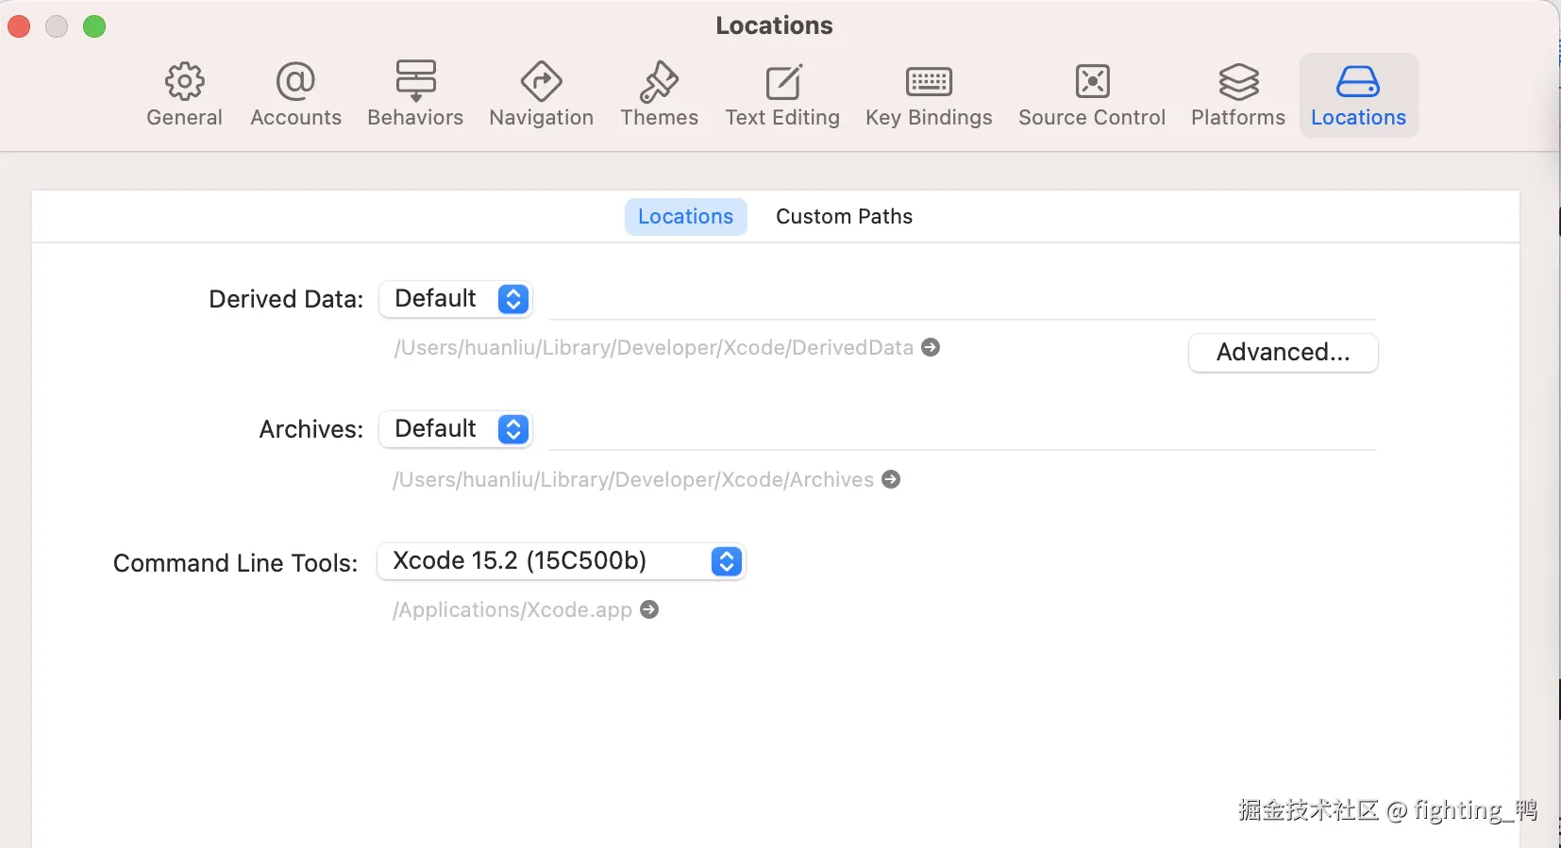Reveal the DerivedData folder in Finder arrow
This screenshot has width=1561, height=848.
[x=931, y=347]
